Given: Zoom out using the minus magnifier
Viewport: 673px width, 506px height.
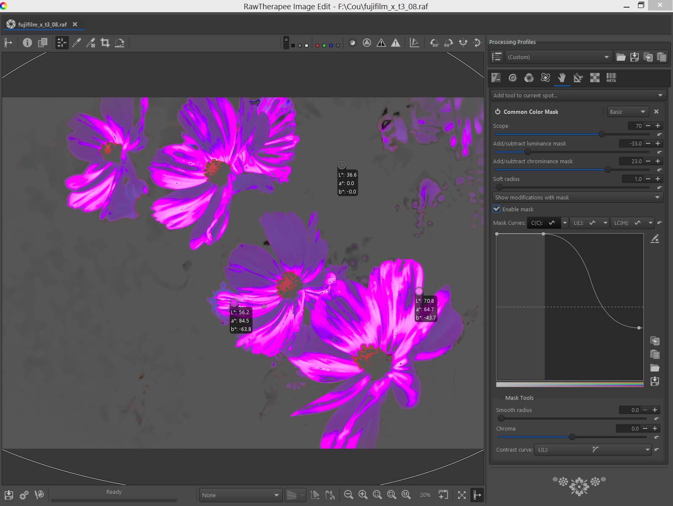Looking at the screenshot, I should point(348,495).
